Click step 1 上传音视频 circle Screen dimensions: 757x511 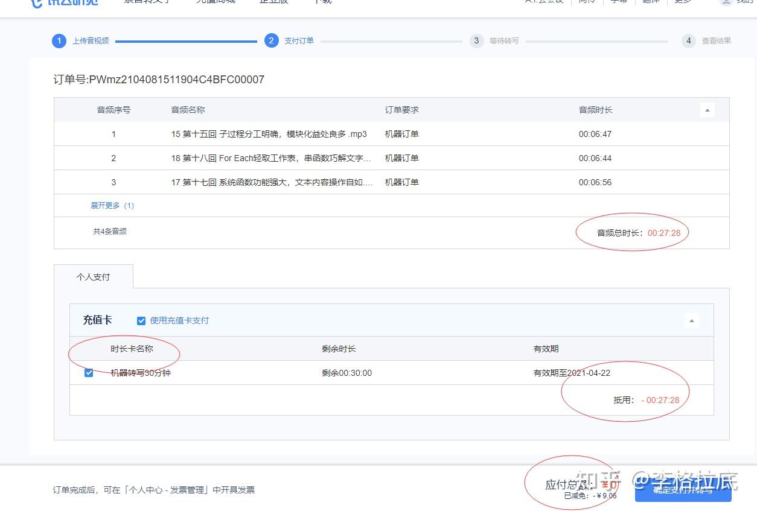[59, 41]
